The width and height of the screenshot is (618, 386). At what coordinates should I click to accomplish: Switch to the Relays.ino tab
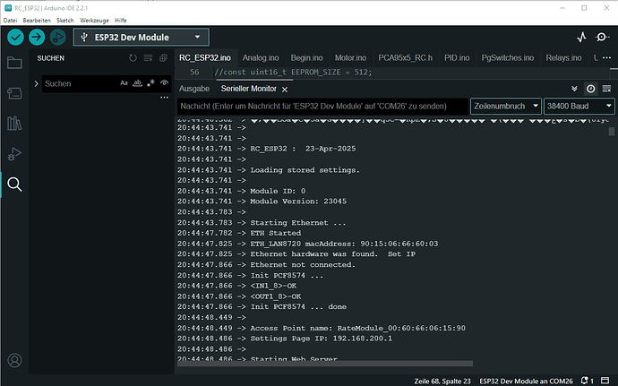563,58
